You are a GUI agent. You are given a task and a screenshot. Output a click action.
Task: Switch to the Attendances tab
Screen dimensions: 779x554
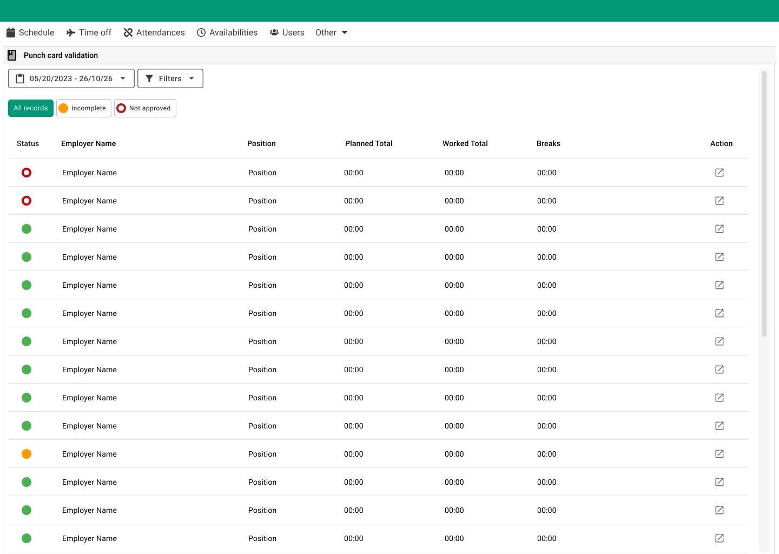pyautogui.click(x=154, y=32)
